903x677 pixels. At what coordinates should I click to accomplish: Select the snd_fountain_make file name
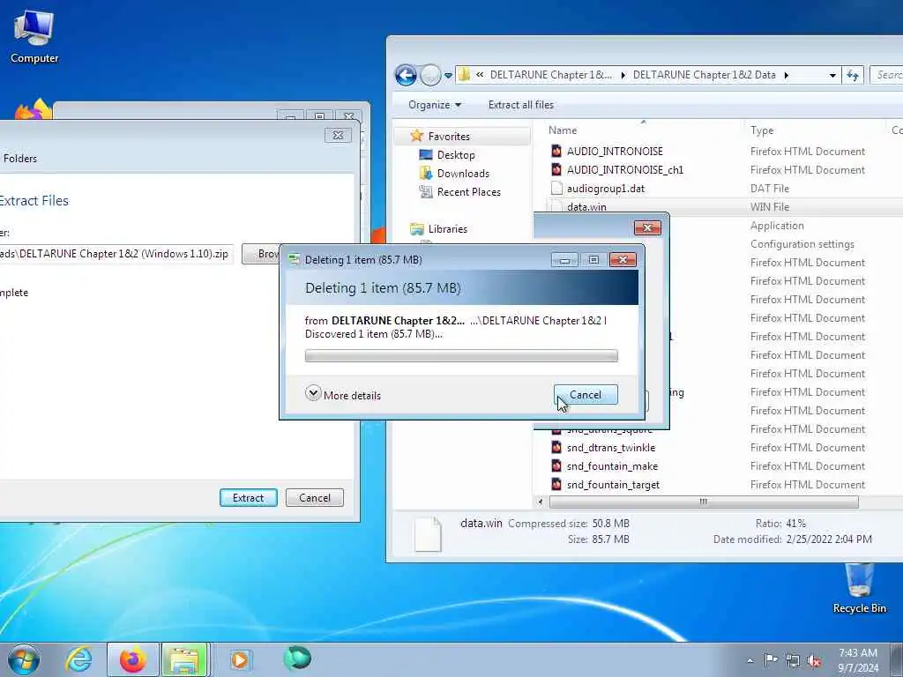pyautogui.click(x=612, y=465)
